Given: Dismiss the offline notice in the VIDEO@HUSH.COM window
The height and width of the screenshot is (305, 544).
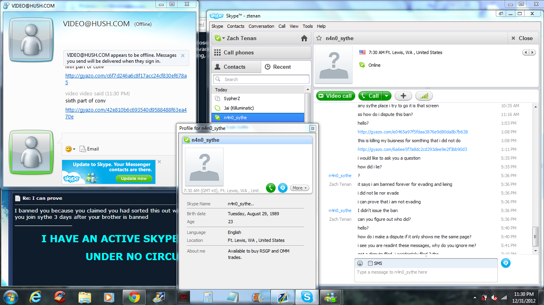Looking at the screenshot, I should pos(183,56).
